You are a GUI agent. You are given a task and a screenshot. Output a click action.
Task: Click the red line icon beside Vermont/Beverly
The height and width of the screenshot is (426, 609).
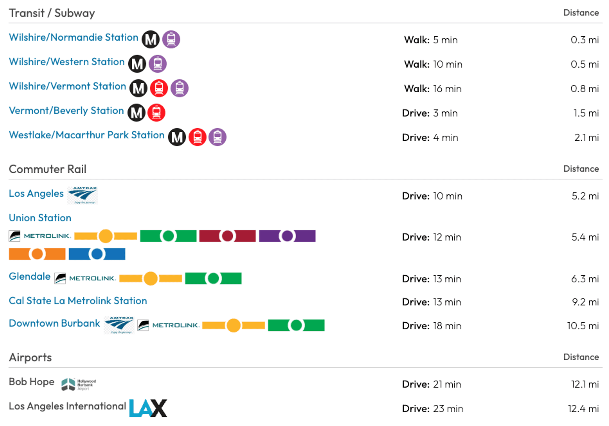(156, 113)
